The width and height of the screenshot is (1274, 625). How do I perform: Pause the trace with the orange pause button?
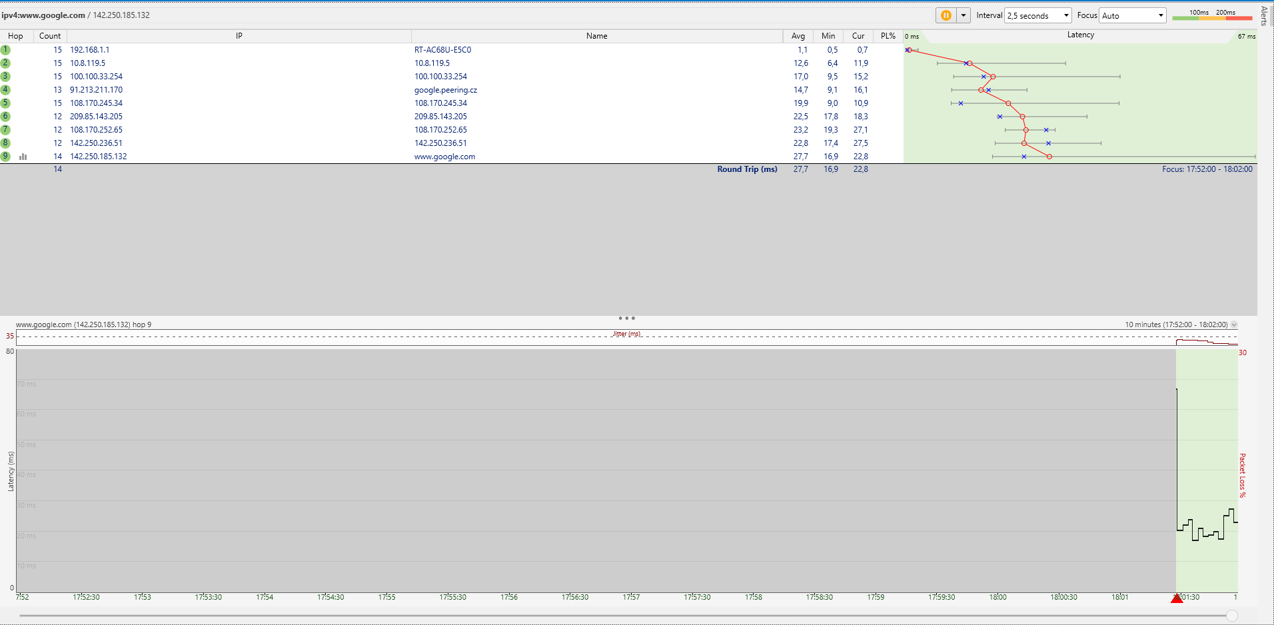[946, 15]
